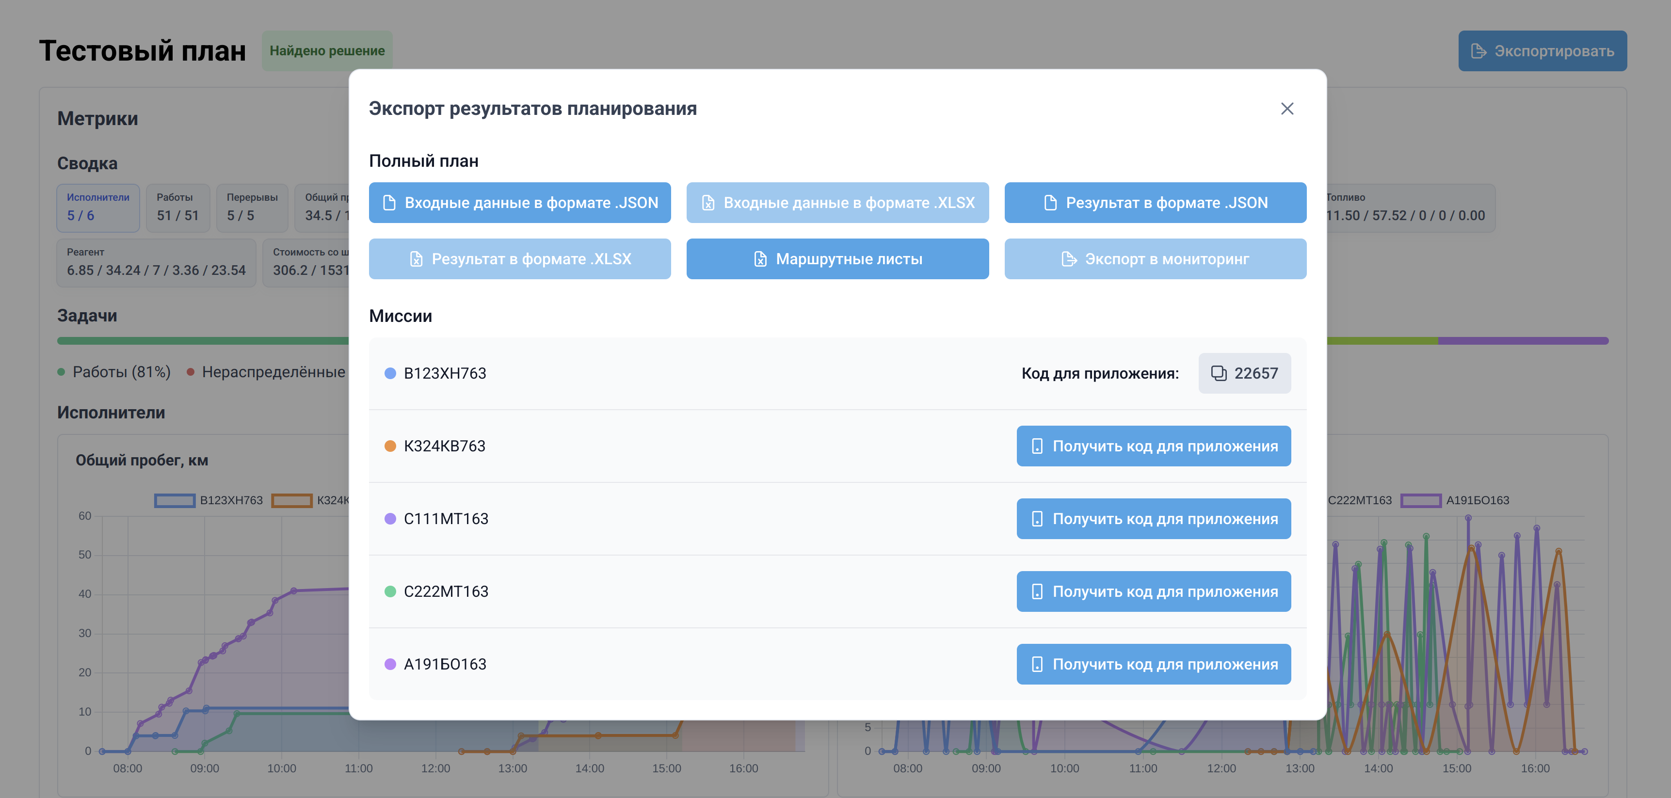Click the С111МТ163 mission name

(x=446, y=518)
